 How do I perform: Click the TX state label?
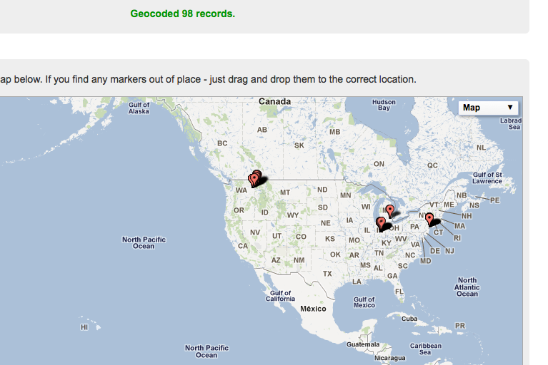[x=327, y=274]
